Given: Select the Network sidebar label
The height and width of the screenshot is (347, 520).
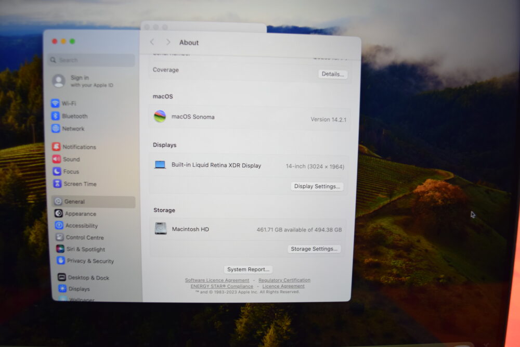Looking at the screenshot, I should tap(73, 128).
